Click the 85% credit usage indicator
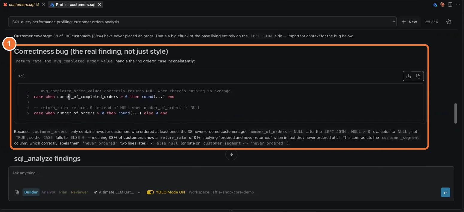This screenshot has height=212, width=464. coord(432,22)
